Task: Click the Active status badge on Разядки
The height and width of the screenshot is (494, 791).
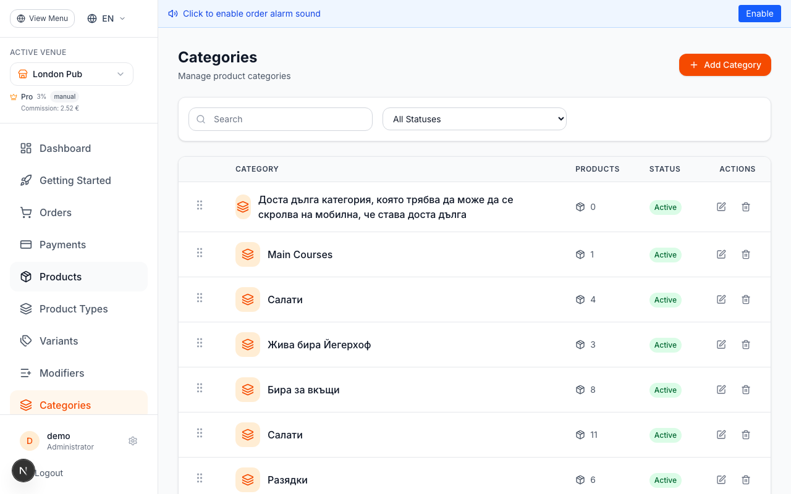Action: coord(665,480)
